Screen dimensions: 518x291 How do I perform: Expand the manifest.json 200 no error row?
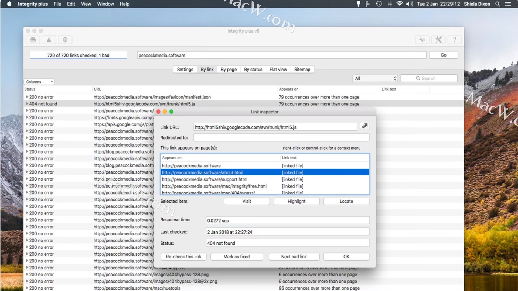coord(27,97)
